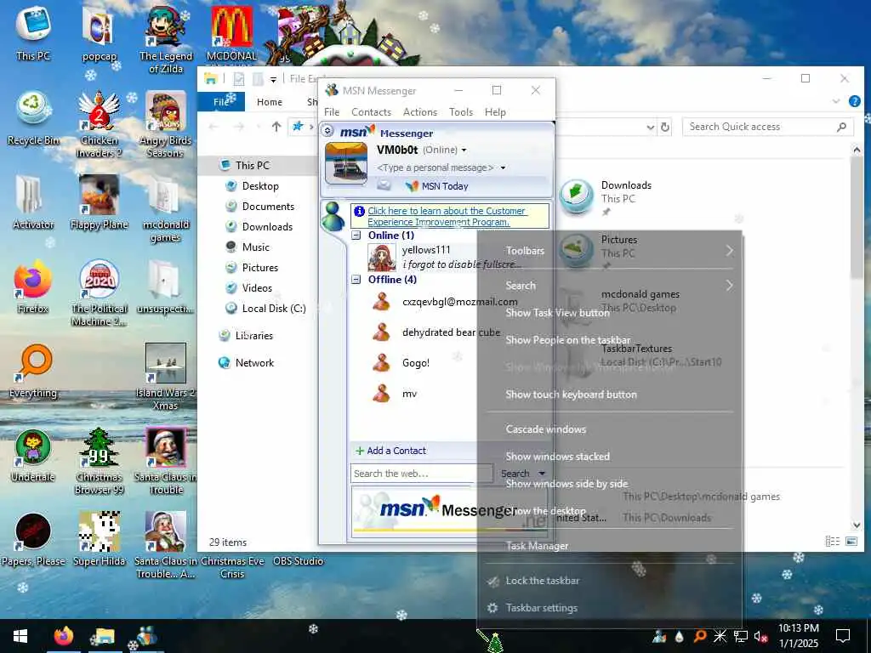Toggle Show Task View button
871x653 pixels.
pos(609,313)
